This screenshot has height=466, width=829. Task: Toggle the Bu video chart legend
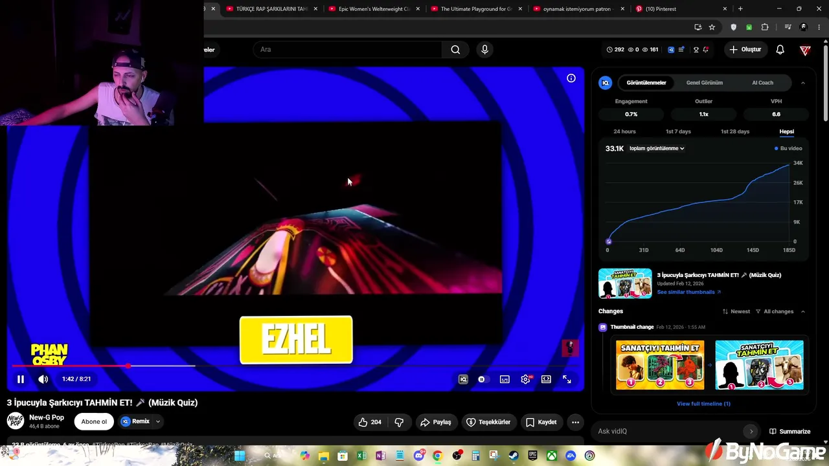(788, 148)
